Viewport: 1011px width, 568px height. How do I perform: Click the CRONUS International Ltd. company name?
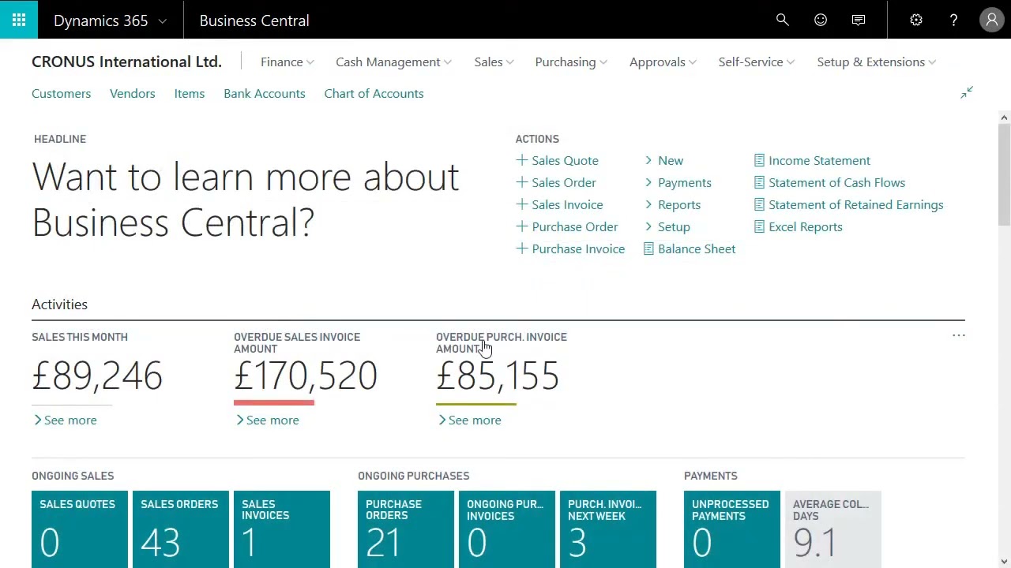pyautogui.click(x=126, y=62)
